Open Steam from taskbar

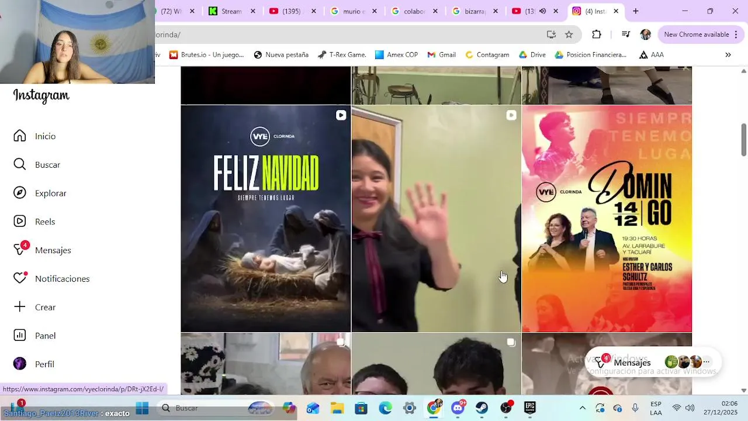(x=482, y=408)
